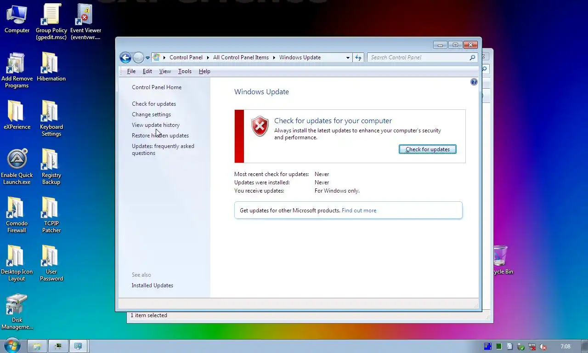The image size is (588, 353).
Task: Open Keyboard Settings shortcut
Action: [51, 118]
